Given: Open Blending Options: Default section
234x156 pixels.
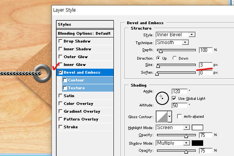Looking at the screenshot, I should tap(85, 33).
